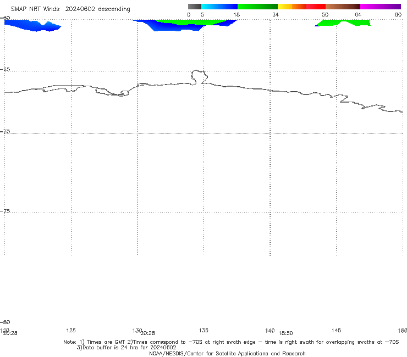Click the note line starting "Note: 1) Times are GMT"
The height and width of the screenshot is (357, 407).
pyautogui.click(x=231, y=342)
